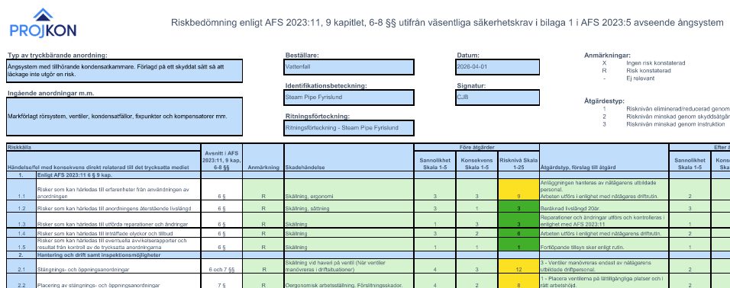Screen dimensions: 730x288
Task: Click the Beställare field containing Vattenfall
Action: (x=349, y=67)
